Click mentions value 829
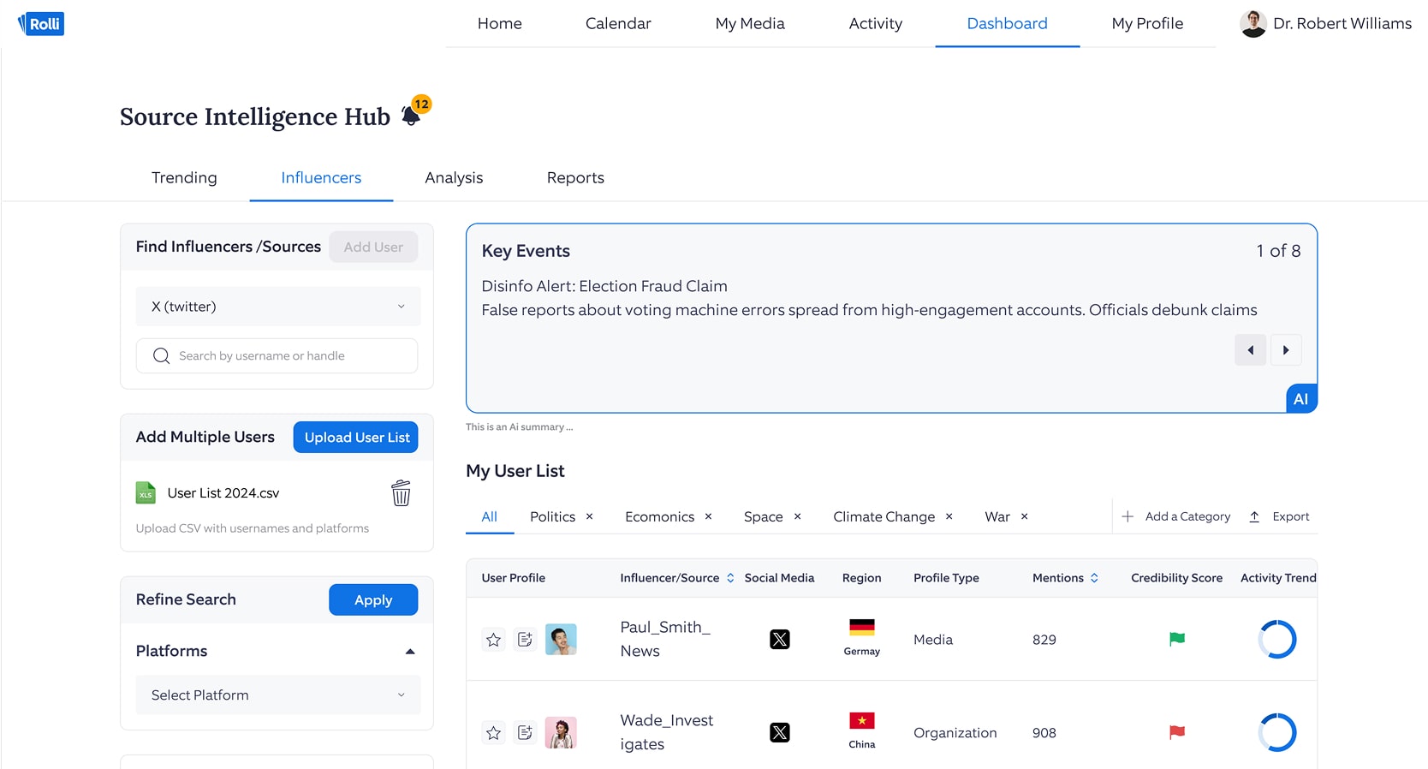 coord(1044,640)
